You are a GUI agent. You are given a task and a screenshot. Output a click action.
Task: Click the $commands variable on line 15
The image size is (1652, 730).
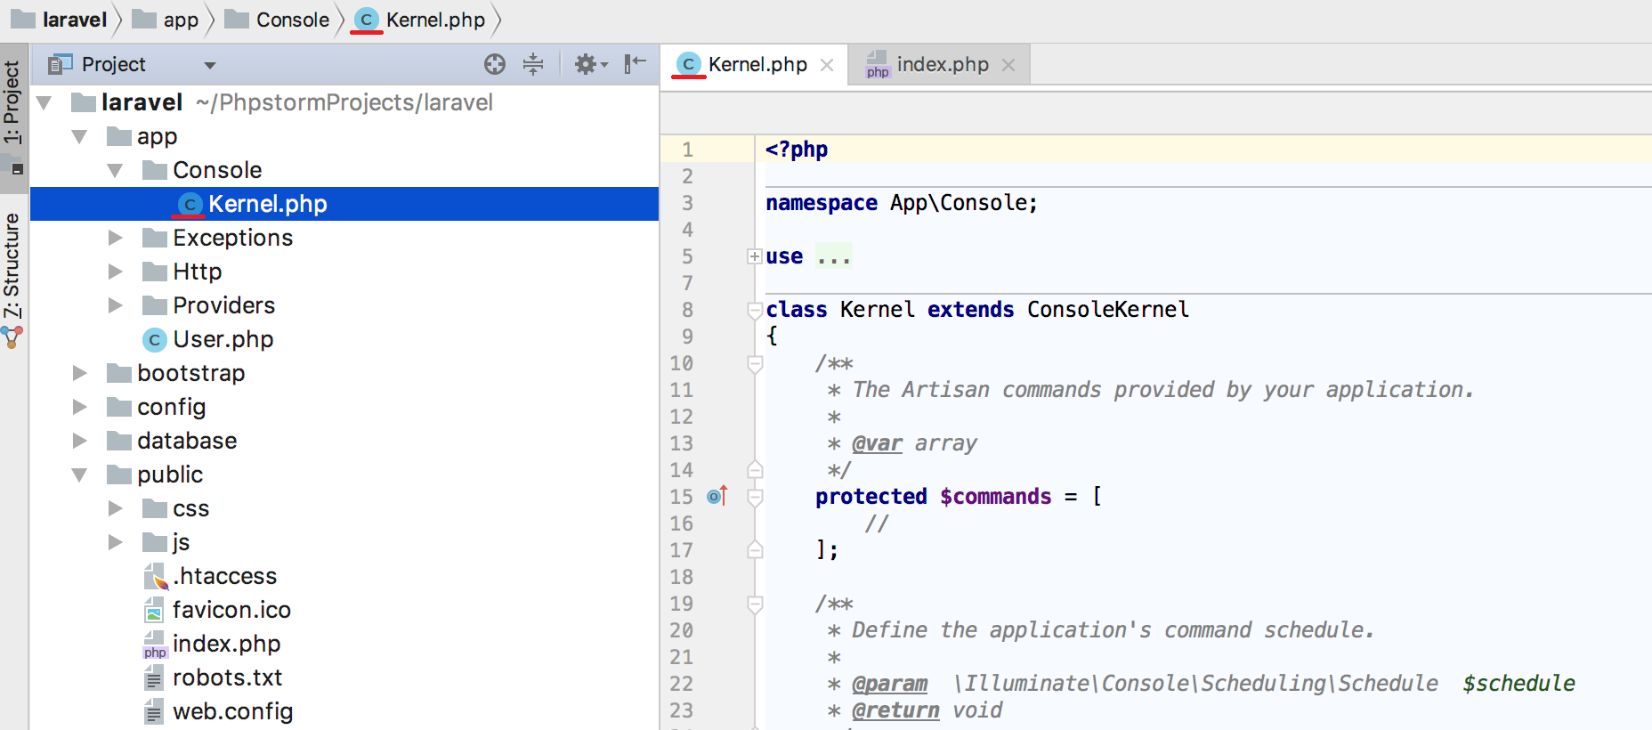[996, 496]
